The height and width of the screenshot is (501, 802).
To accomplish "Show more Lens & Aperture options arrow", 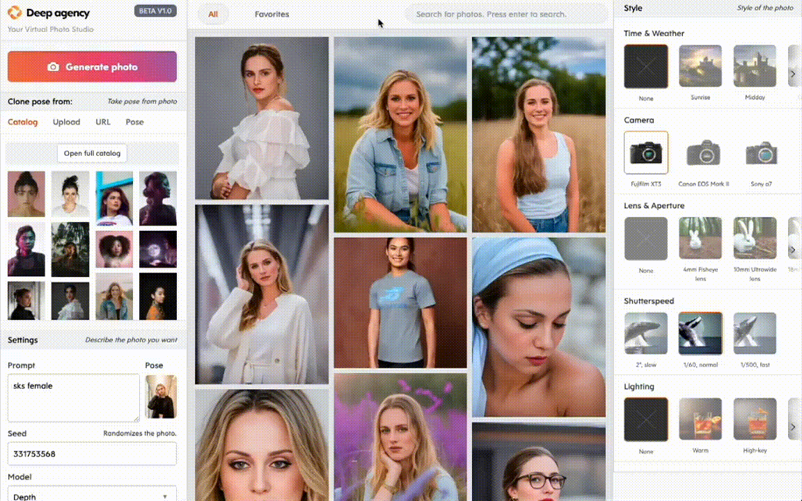I will pos(792,250).
